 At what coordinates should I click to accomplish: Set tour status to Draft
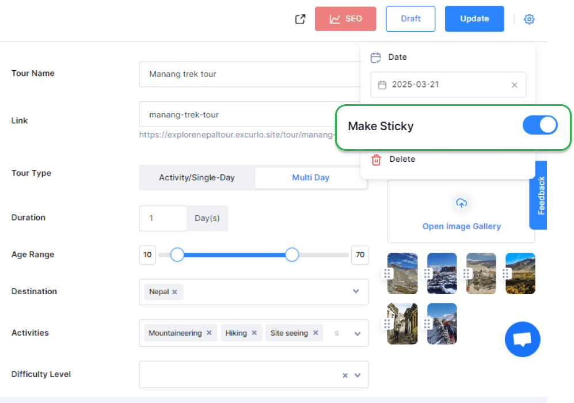410,18
